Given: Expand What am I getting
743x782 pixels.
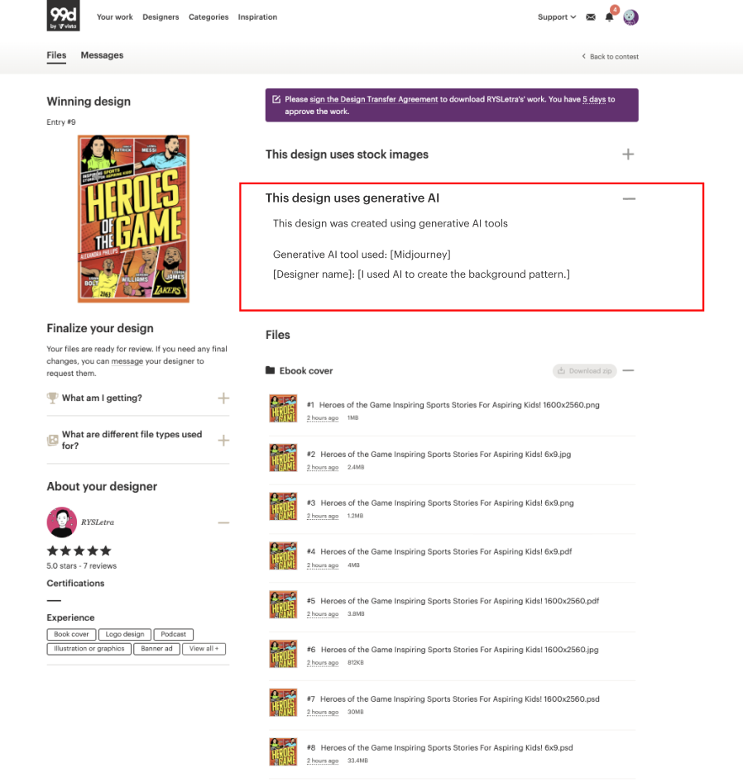Looking at the screenshot, I should click(x=223, y=398).
